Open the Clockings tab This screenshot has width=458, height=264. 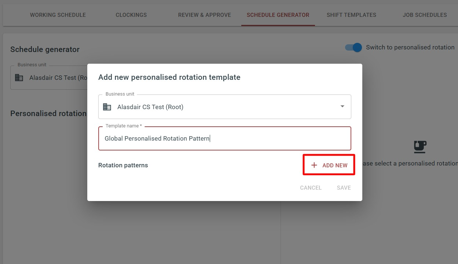[x=131, y=15]
